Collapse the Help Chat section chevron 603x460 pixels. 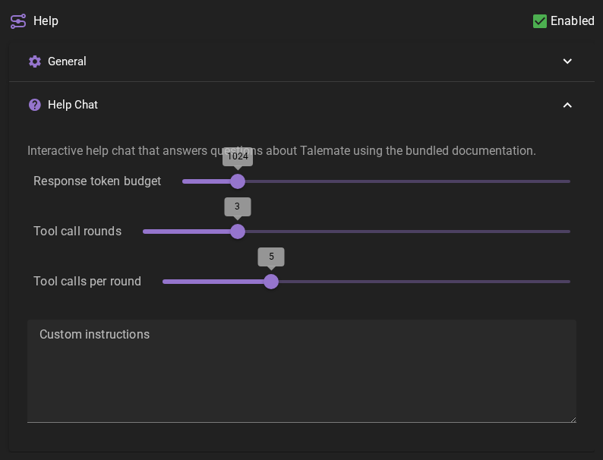click(x=567, y=105)
